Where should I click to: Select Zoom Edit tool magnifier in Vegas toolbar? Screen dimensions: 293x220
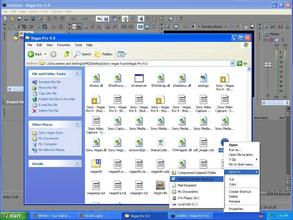pos(162,19)
